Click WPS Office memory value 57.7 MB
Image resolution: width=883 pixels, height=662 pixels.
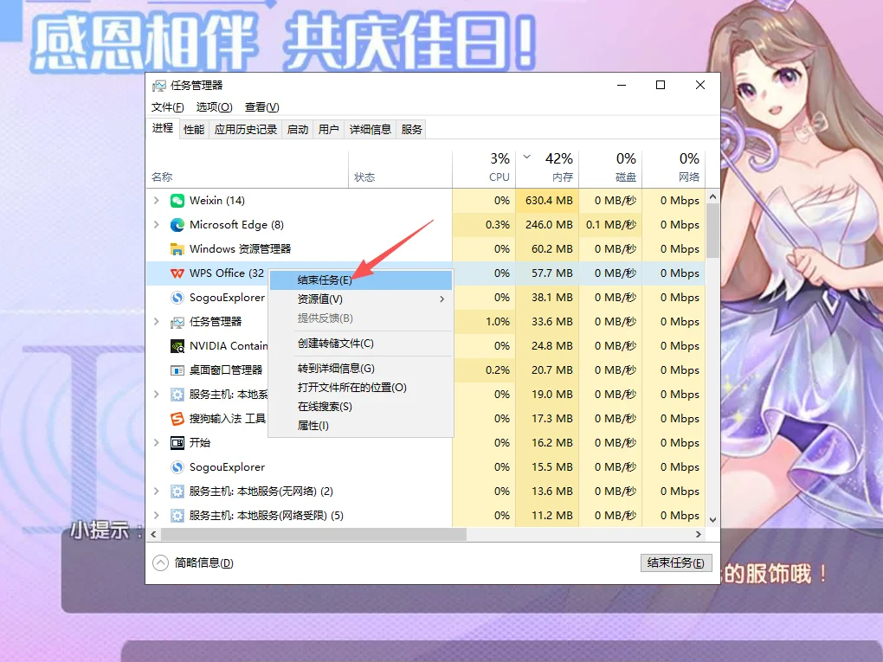(x=552, y=273)
